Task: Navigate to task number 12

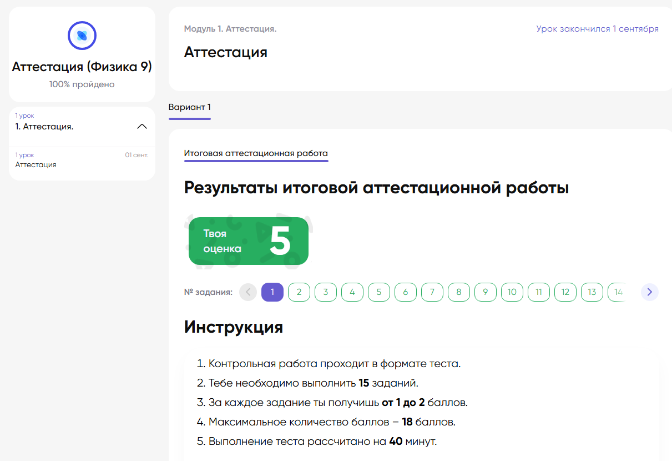Action: [565, 292]
